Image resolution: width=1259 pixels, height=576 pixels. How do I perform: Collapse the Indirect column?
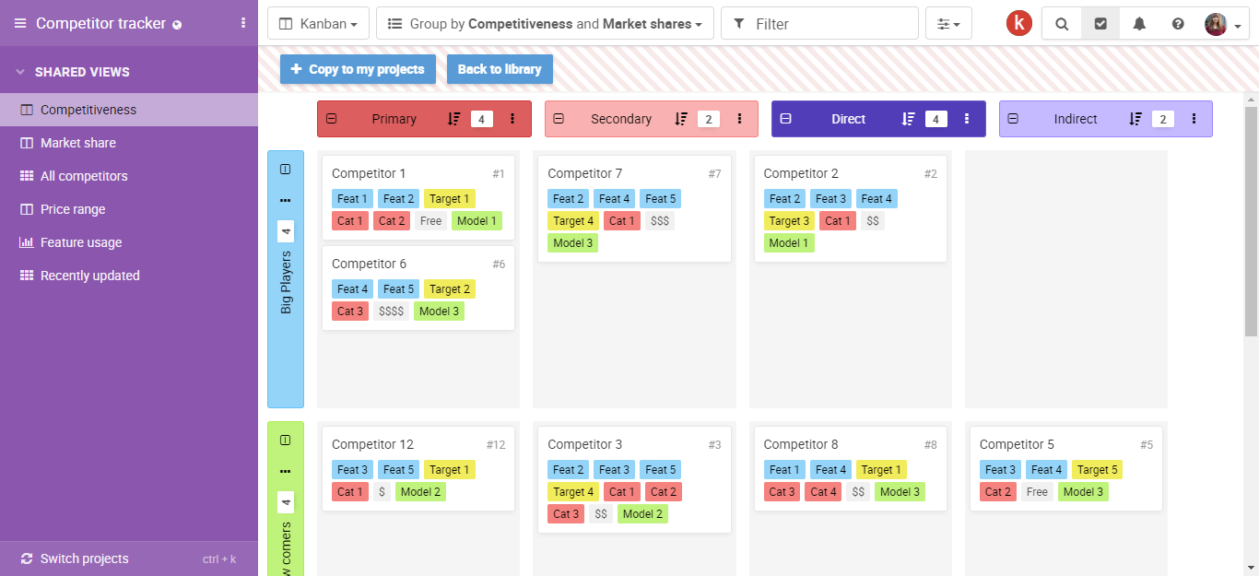pyautogui.click(x=1013, y=119)
